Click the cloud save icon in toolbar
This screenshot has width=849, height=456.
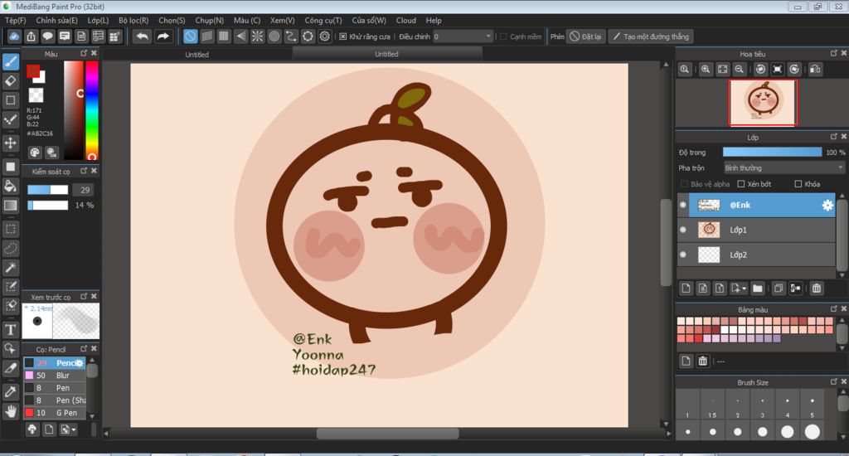tap(14, 36)
